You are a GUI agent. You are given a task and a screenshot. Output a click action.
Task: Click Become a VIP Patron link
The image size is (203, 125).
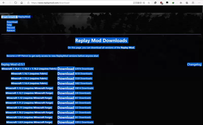pyautogui.click(x=53, y=56)
